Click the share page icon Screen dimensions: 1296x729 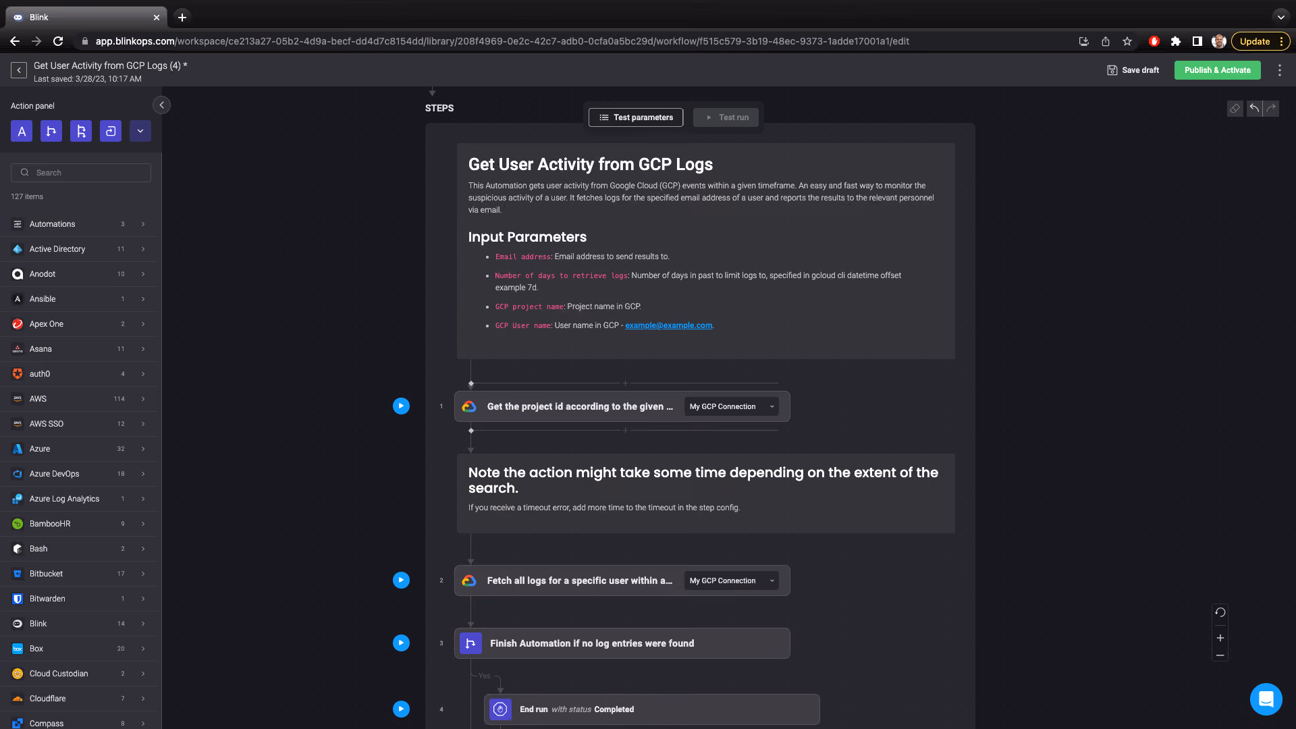point(1106,41)
